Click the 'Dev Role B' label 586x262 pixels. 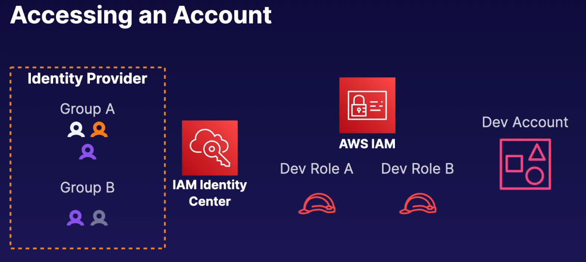(418, 169)
